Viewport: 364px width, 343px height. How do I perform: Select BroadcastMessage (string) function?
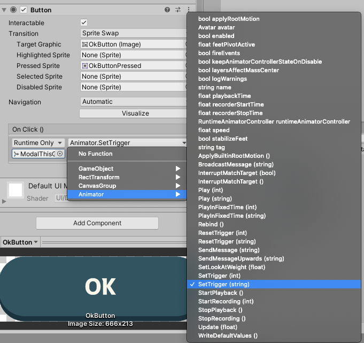[x=274, y=164]
